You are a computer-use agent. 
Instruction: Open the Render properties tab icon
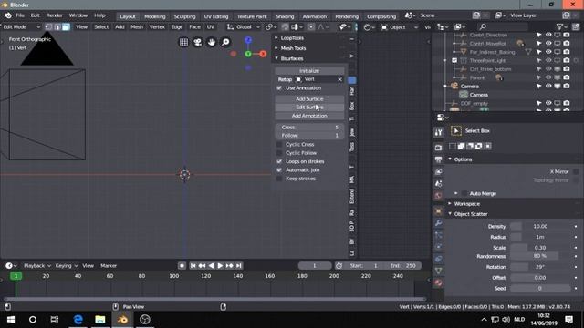click(438, 148)
